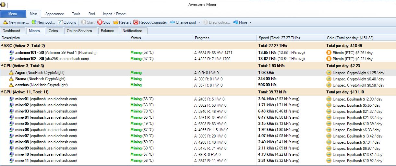The width and height of the screenshot is (396, 166).
Task: Click the Awesome Miner app logo icon
Action: click(3, 4)
